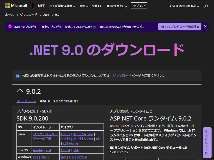This screenshot has width=214, height=160.
Task: Select the 学習する menu item
Action: click(97, 6)
